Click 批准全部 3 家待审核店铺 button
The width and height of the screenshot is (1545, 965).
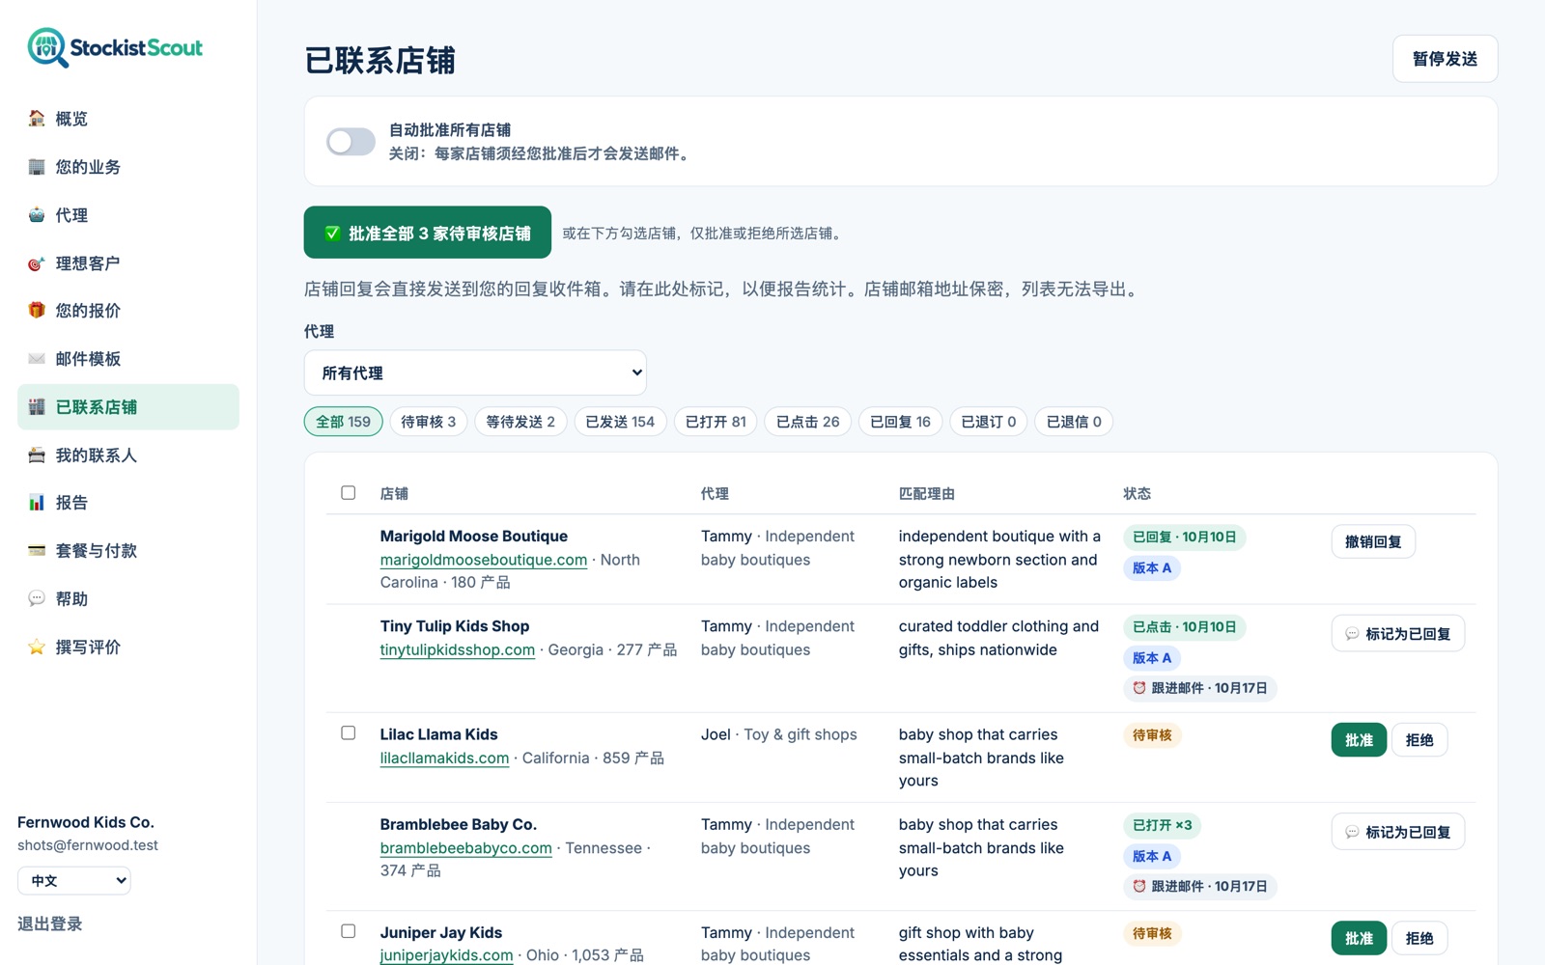428,233
